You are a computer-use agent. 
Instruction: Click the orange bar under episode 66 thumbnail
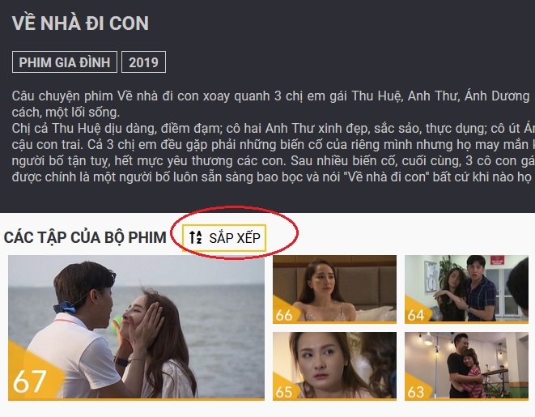coord(335,322)
